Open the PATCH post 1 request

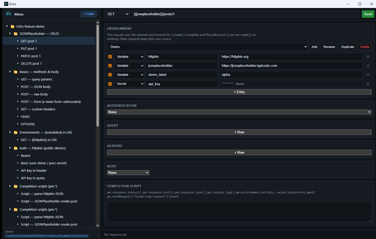(31, 56)
